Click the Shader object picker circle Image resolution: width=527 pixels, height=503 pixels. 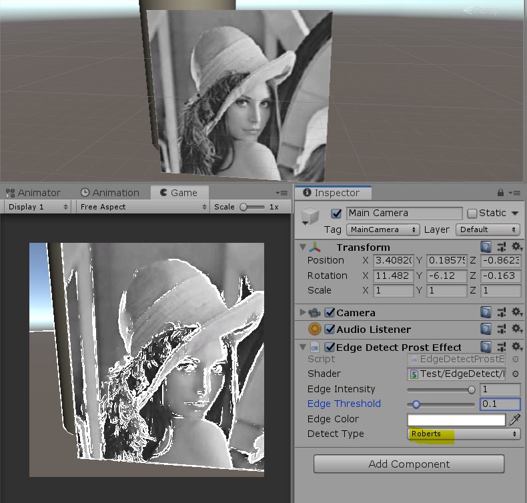pos(515,374)
